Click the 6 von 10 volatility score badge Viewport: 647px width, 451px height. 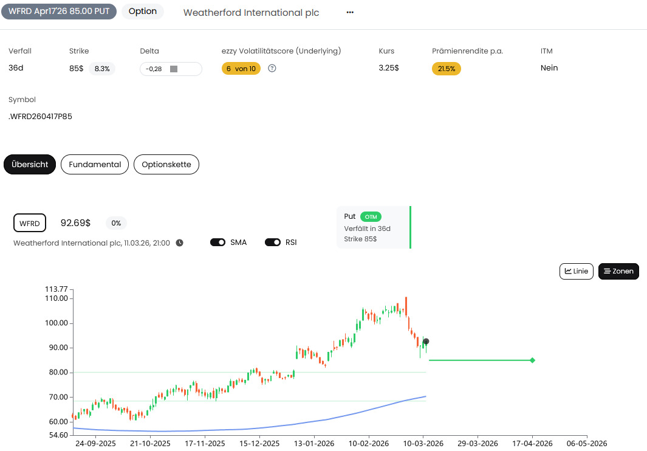(241, 69)
